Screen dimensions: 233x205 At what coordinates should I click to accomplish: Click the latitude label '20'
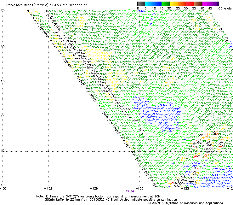click(3, 10)
